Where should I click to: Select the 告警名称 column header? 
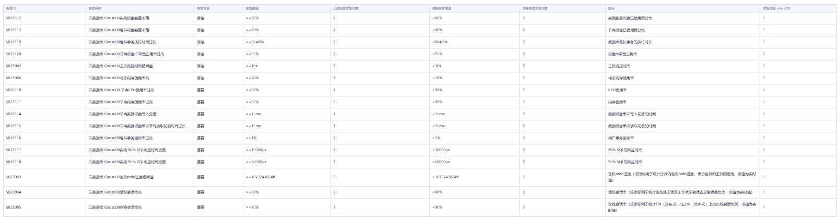point(95,8)
